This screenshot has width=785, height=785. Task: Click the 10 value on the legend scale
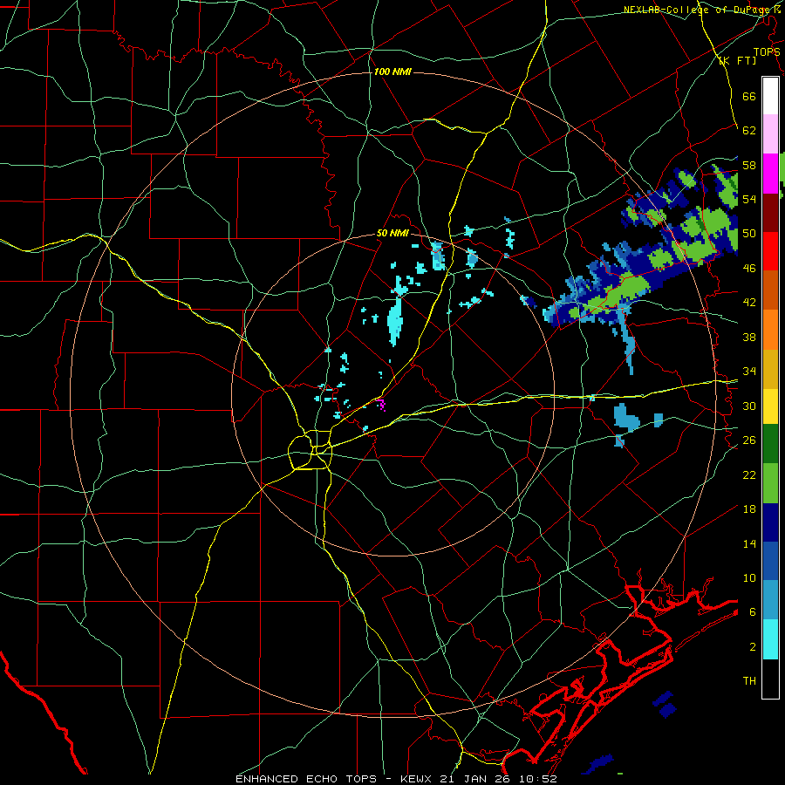coord(749,577)
